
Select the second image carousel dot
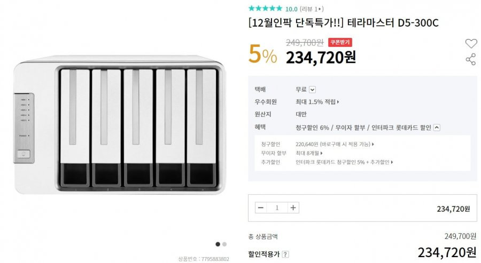pyautogui.click(x=224, y=244)
